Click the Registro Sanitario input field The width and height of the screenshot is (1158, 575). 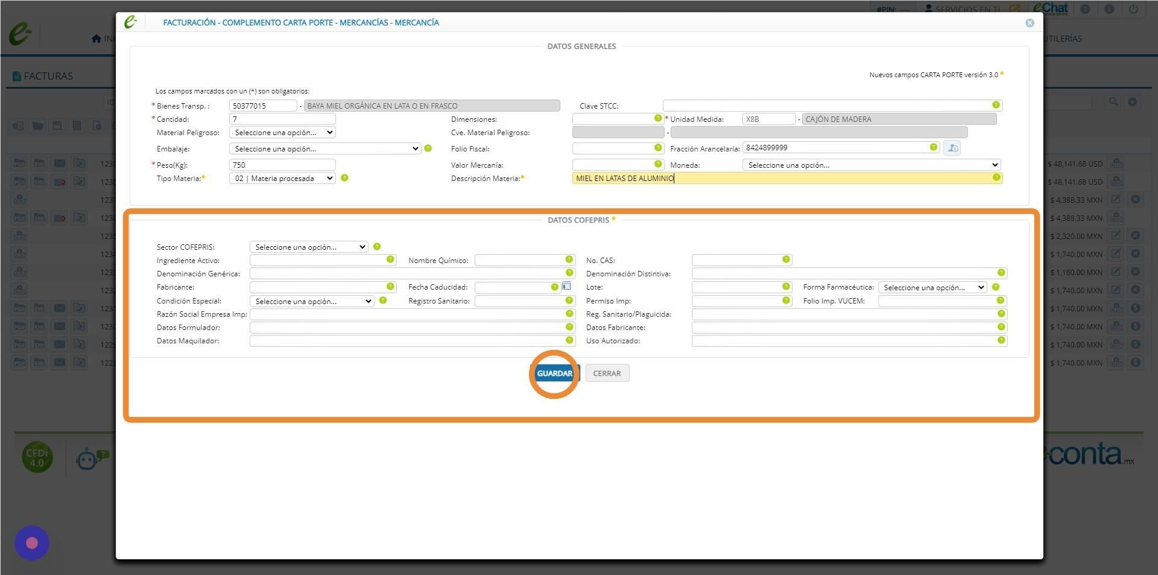[x=525, y=301]
